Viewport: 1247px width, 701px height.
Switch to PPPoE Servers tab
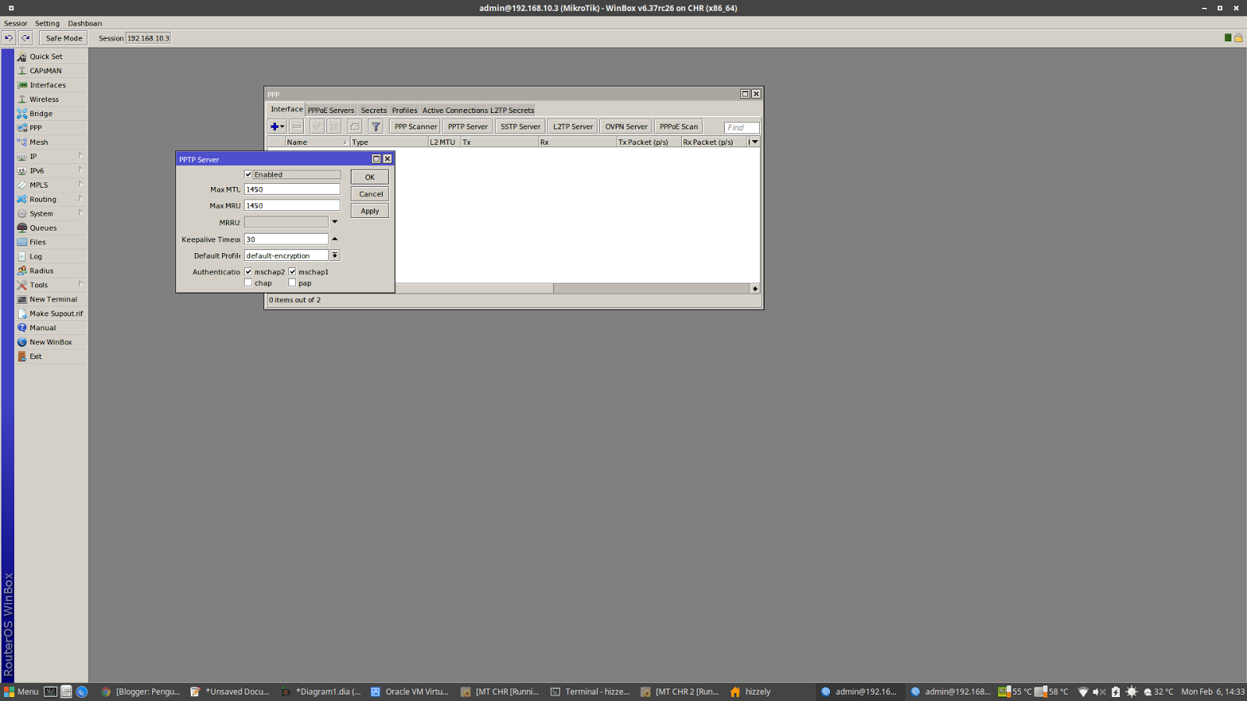point(330,110)
